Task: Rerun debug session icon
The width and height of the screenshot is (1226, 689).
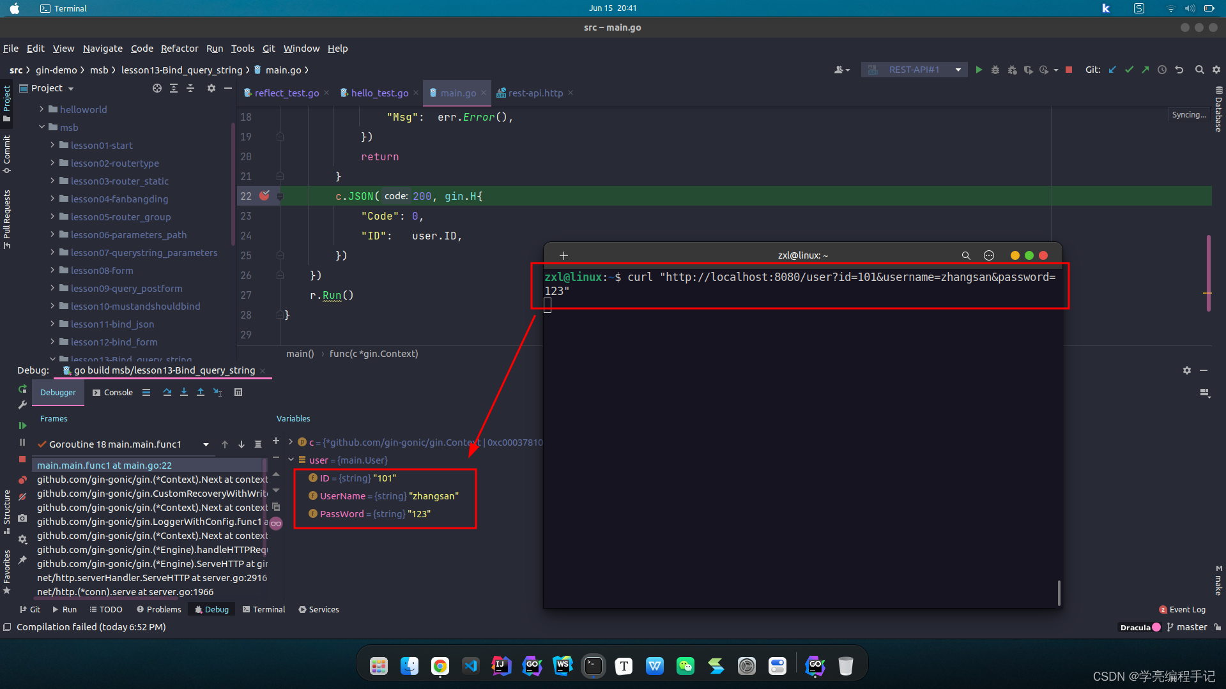Action: coord(22,389)
